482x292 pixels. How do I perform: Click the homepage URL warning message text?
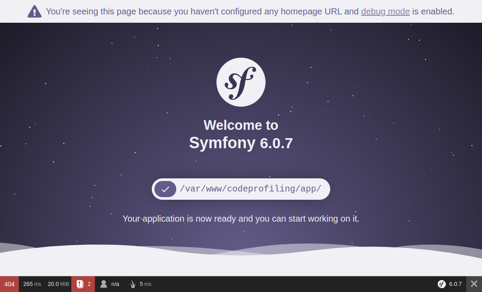coord(250,11)
